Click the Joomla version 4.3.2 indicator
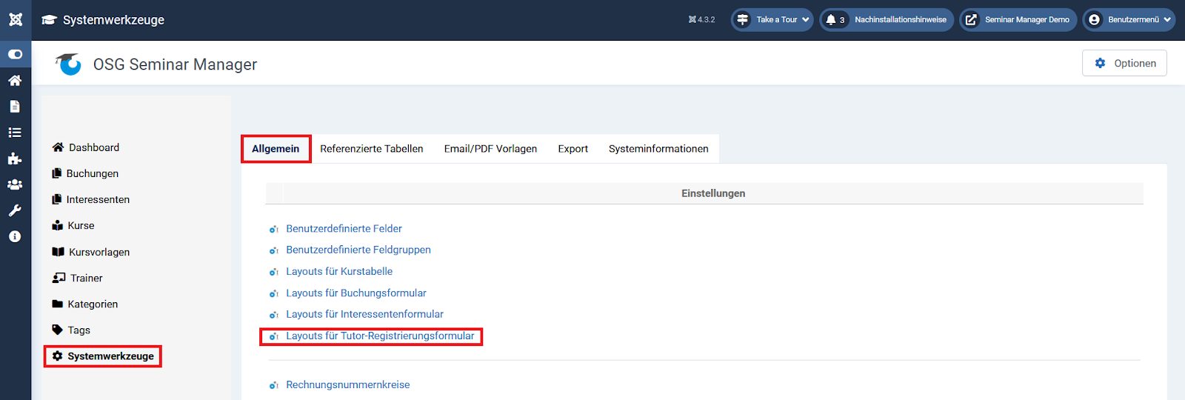The height and width of the screenshot is (400, 1185). [701, 20]
